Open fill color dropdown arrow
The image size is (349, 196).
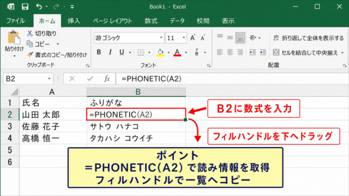coord(169,52)
